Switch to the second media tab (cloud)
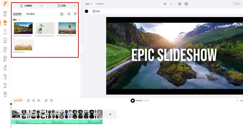The image size is (243, 128). tap(30, 14)
